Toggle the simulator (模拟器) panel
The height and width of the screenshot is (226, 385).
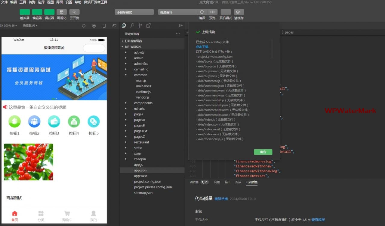pos(25,12)
